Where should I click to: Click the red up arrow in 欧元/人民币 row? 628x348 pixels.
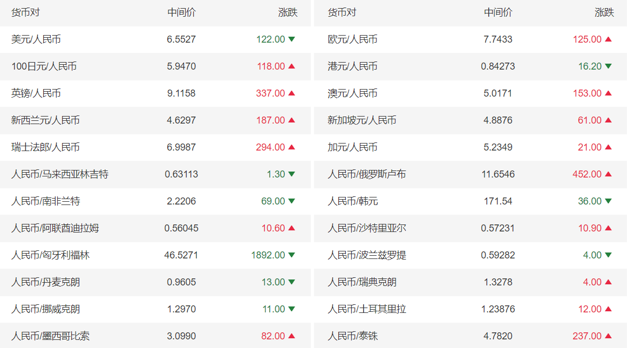pos(609,39)
